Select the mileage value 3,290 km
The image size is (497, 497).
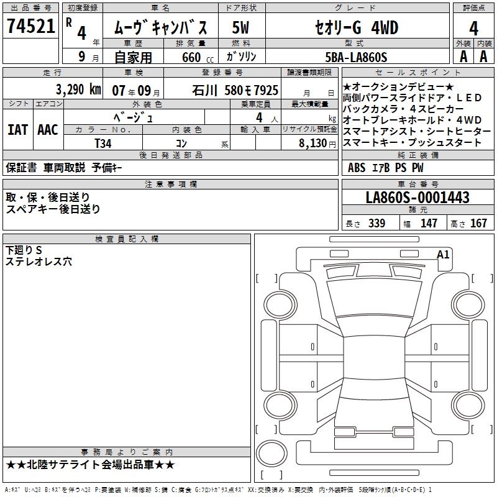point(78,89)
